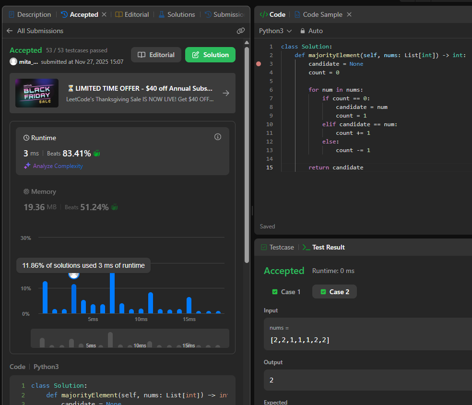
Task: Copy submission link icon
Action: click(x=240, y=31)
